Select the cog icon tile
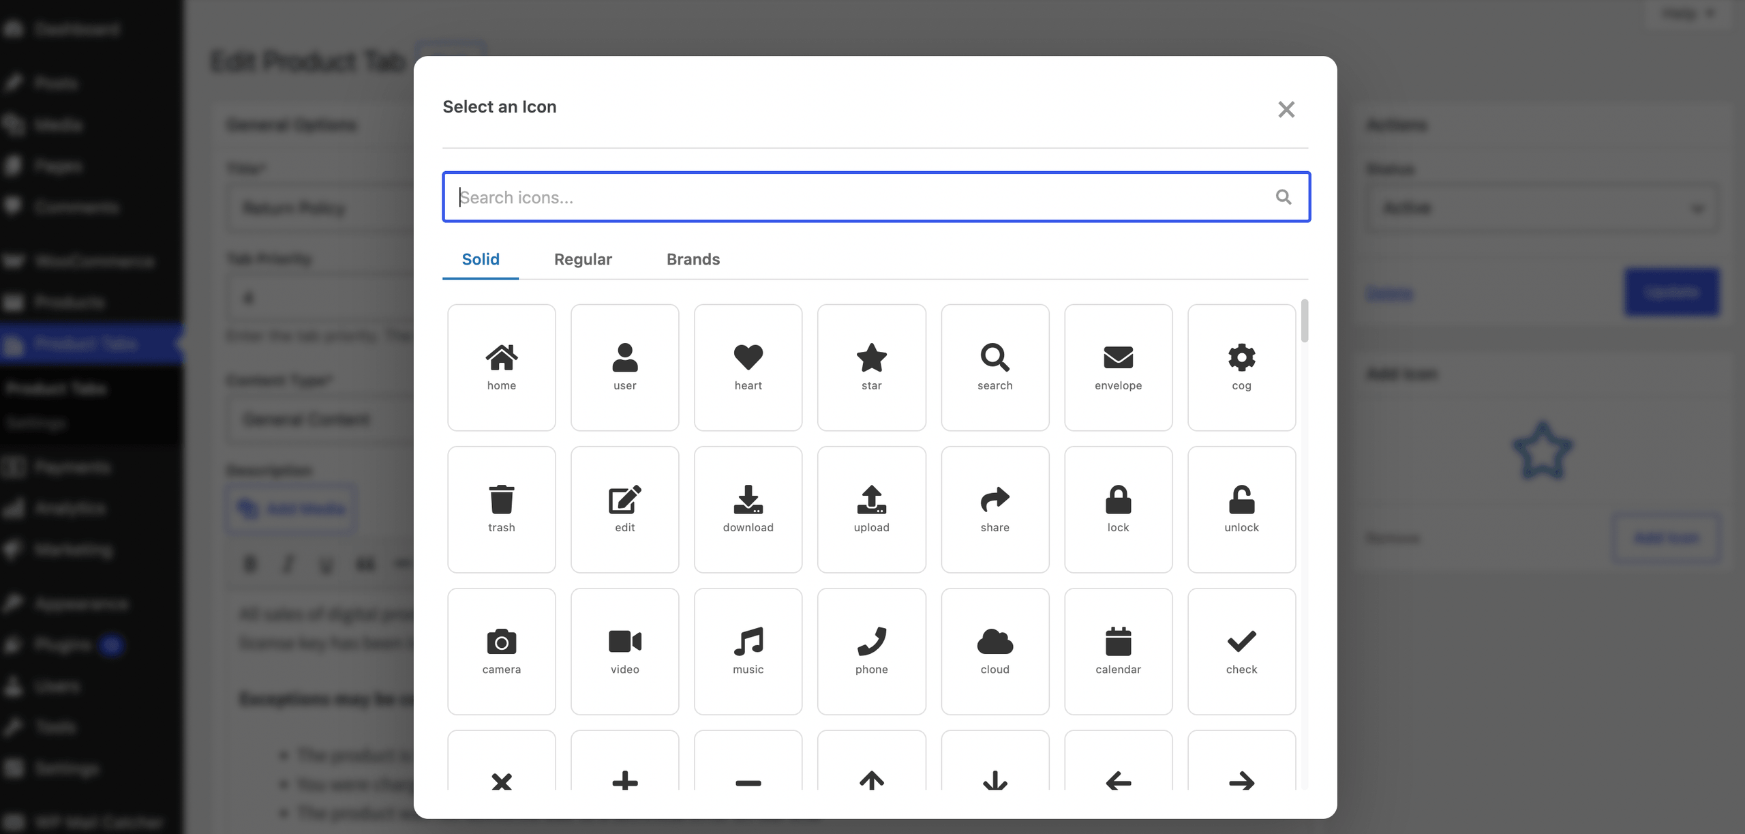Screen dimensions: 1745x834 tap(1241, 368)
